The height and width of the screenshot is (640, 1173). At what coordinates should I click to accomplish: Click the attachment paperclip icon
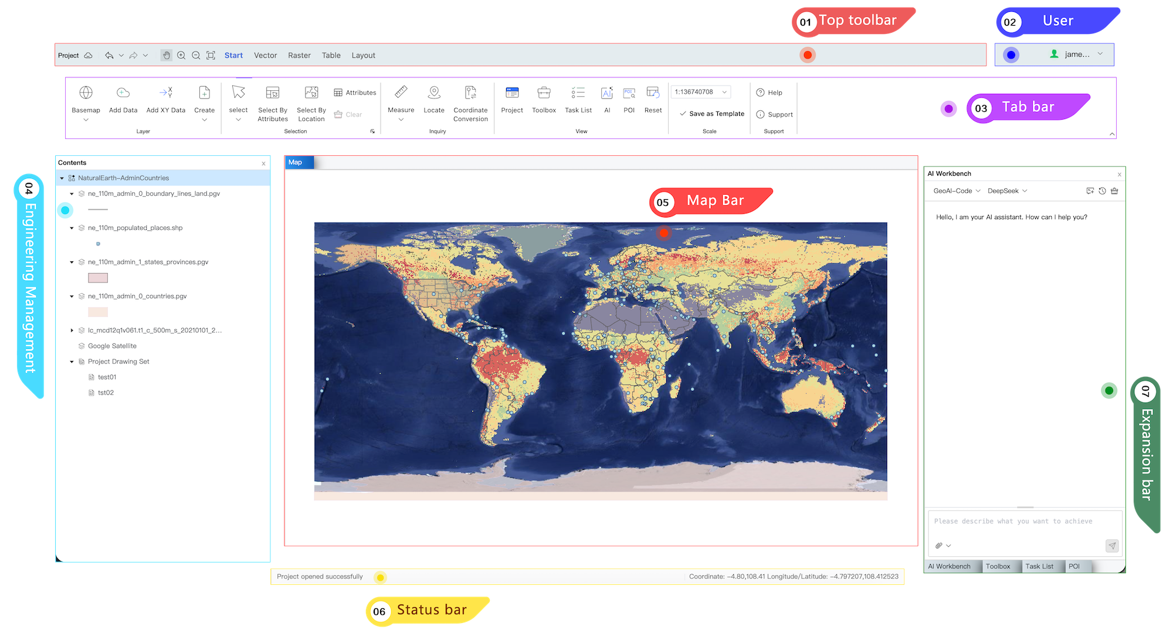[939, 546]
